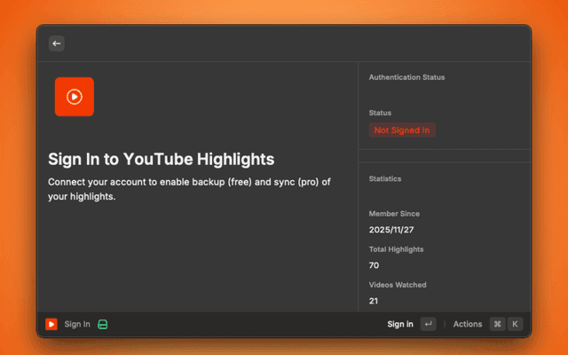Click the Status label above the tag
The height and width of the screenshot is (355, 568).
[380, 113]
